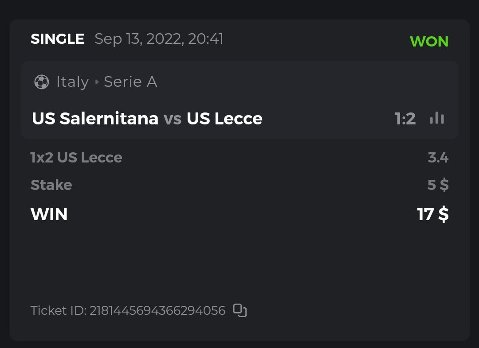Click the 5 $ stake amount
This screenshot has width=479, height=348.
(438, 185)
